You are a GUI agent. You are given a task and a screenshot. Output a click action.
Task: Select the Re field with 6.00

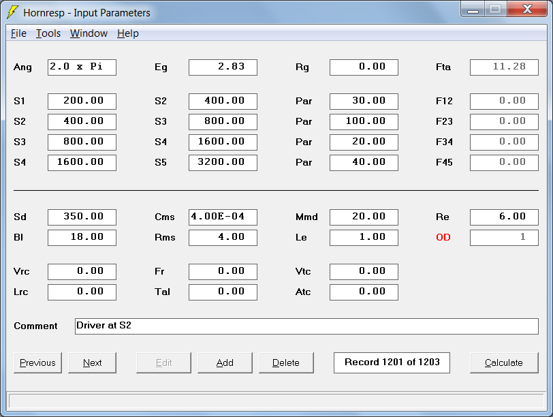[504, 217]
